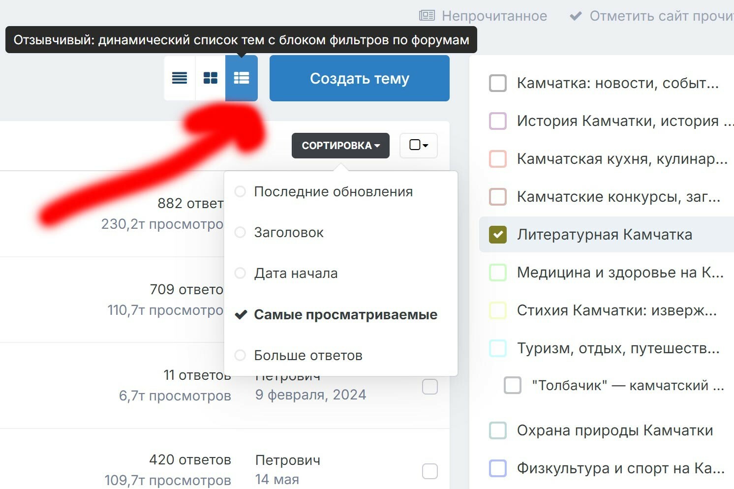The image size is (734, 489).
Task: Switch to compact list view icon
Action: pyautogui.click(x=180, y=78)
